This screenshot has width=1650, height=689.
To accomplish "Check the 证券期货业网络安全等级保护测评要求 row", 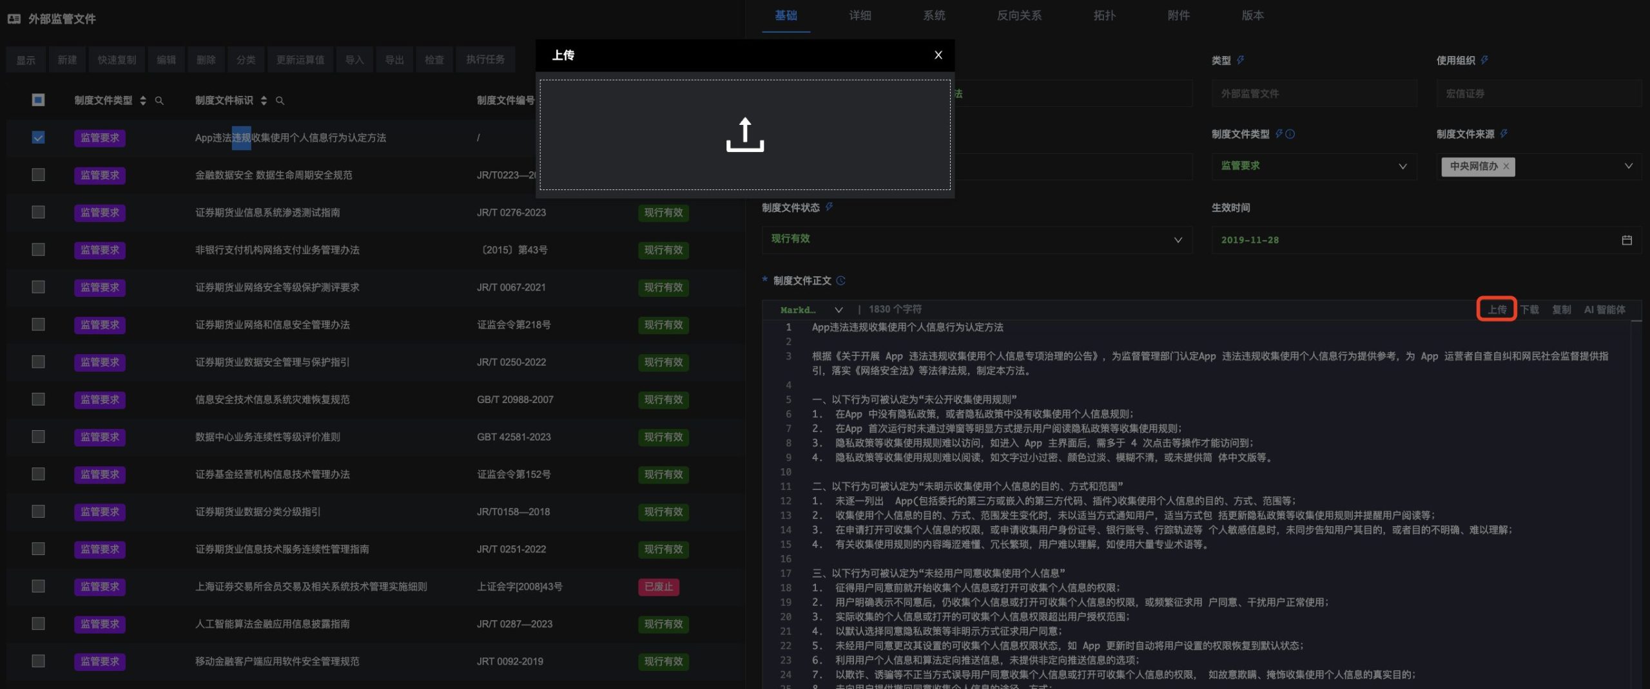I will 38,287.
